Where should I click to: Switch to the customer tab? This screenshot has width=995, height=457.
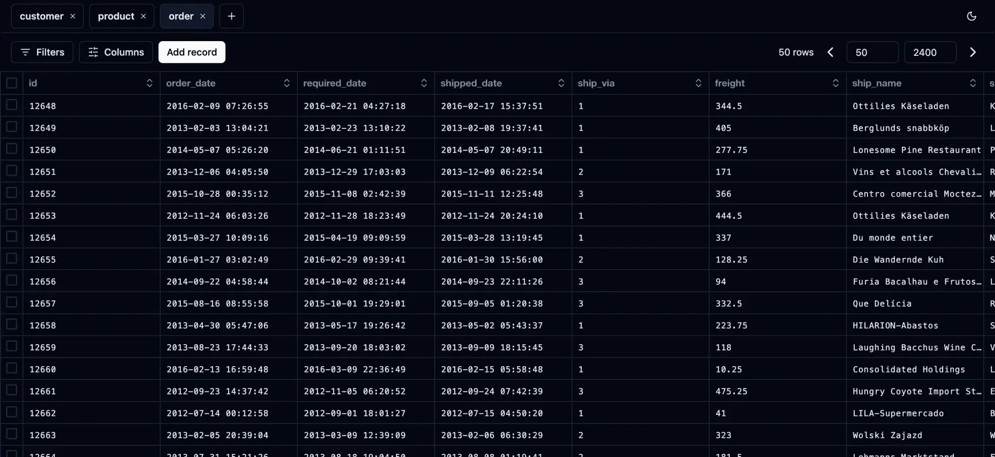point(42,16)
